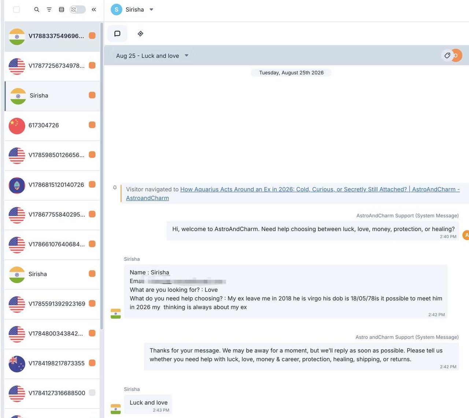Click the list layout view icon

tap(62, 10)
